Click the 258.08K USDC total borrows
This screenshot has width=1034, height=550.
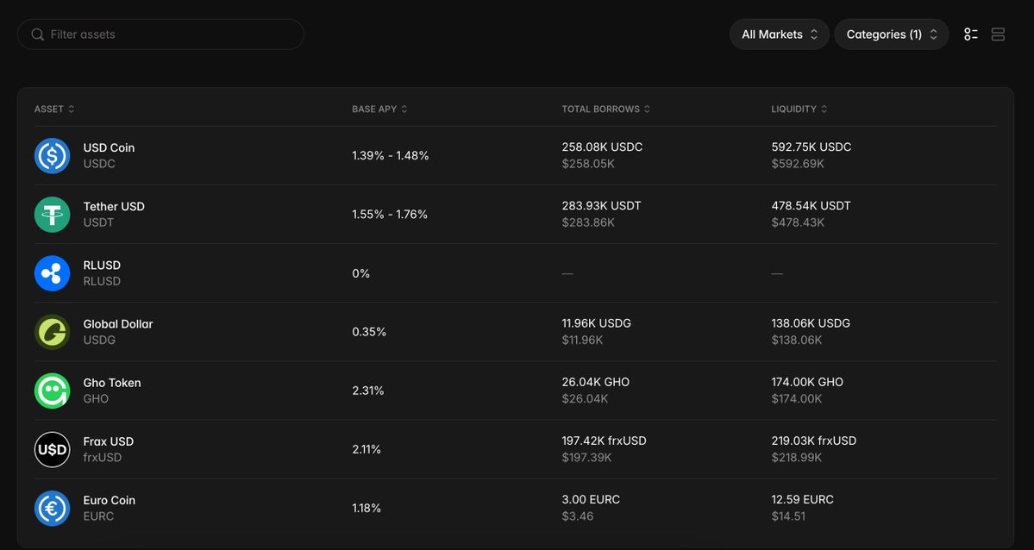602,147
